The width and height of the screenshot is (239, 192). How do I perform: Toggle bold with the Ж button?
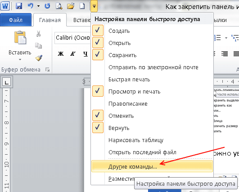[x=61, y=54]
